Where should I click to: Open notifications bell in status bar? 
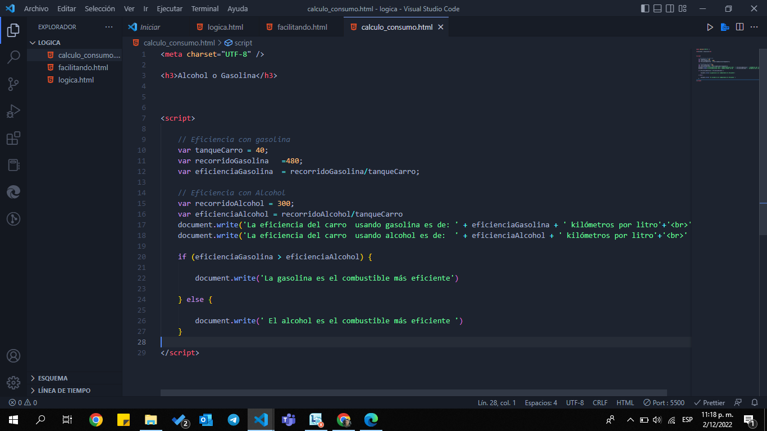[x=754, y=402]
